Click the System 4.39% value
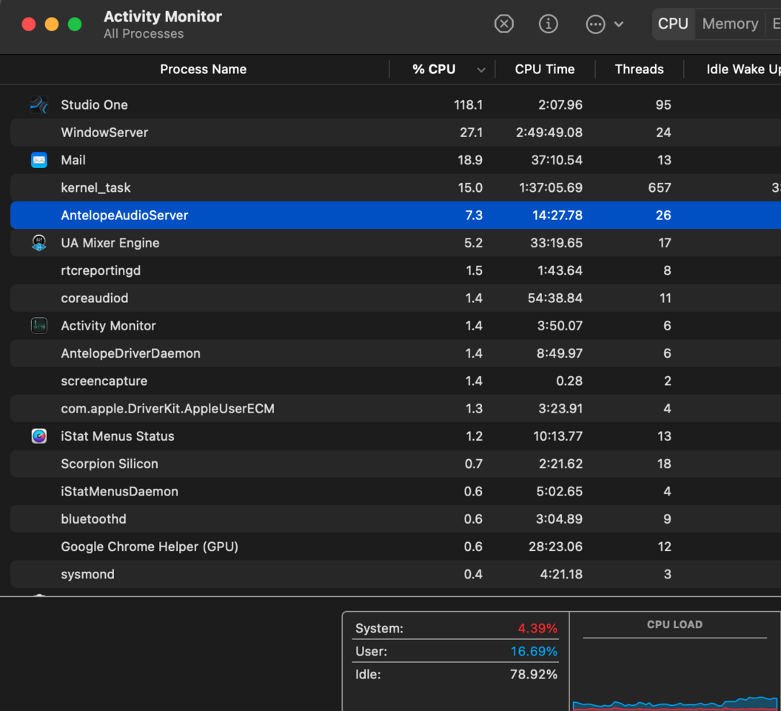The image size is (781, 711). [537, 628]
